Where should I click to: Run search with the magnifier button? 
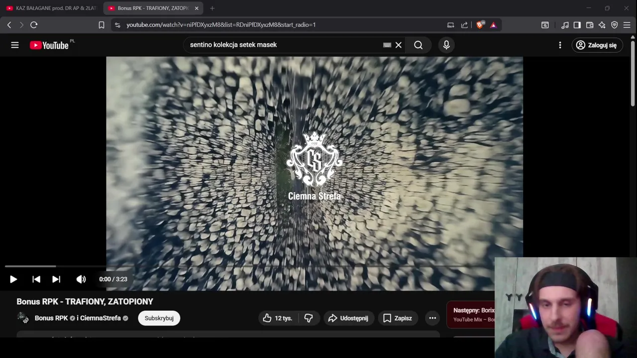419,45
